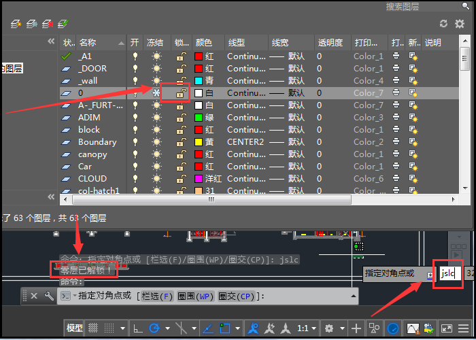Toggle plot icon for block layer
This screenshot has width=476, height=340.
[x=396, y=130]
